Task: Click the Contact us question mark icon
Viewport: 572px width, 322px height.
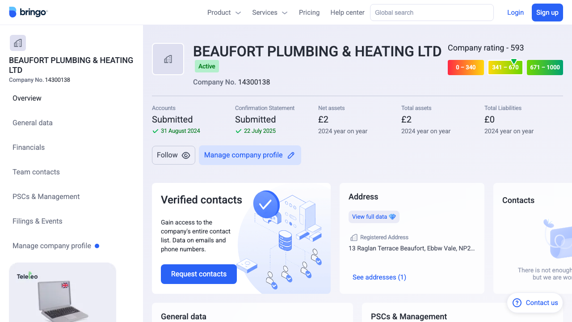Action: [x=517, y=303]
